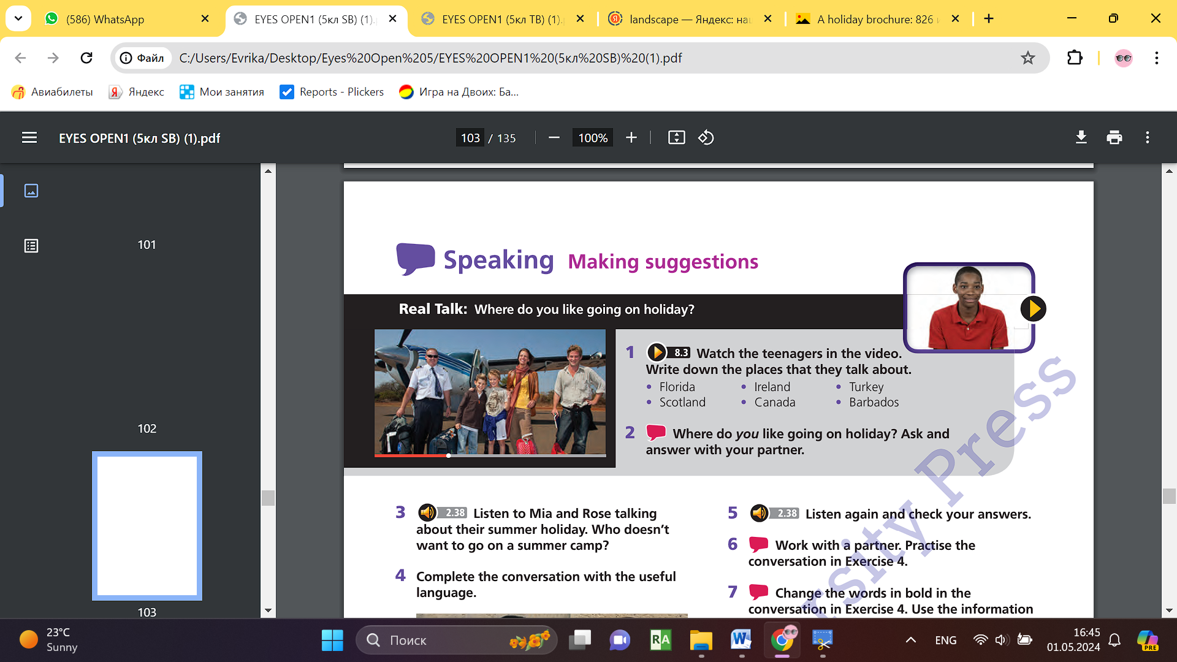
Task: Show page thumbnails view in sidebar
Action: pyautogui.click(x=31, y=191)
